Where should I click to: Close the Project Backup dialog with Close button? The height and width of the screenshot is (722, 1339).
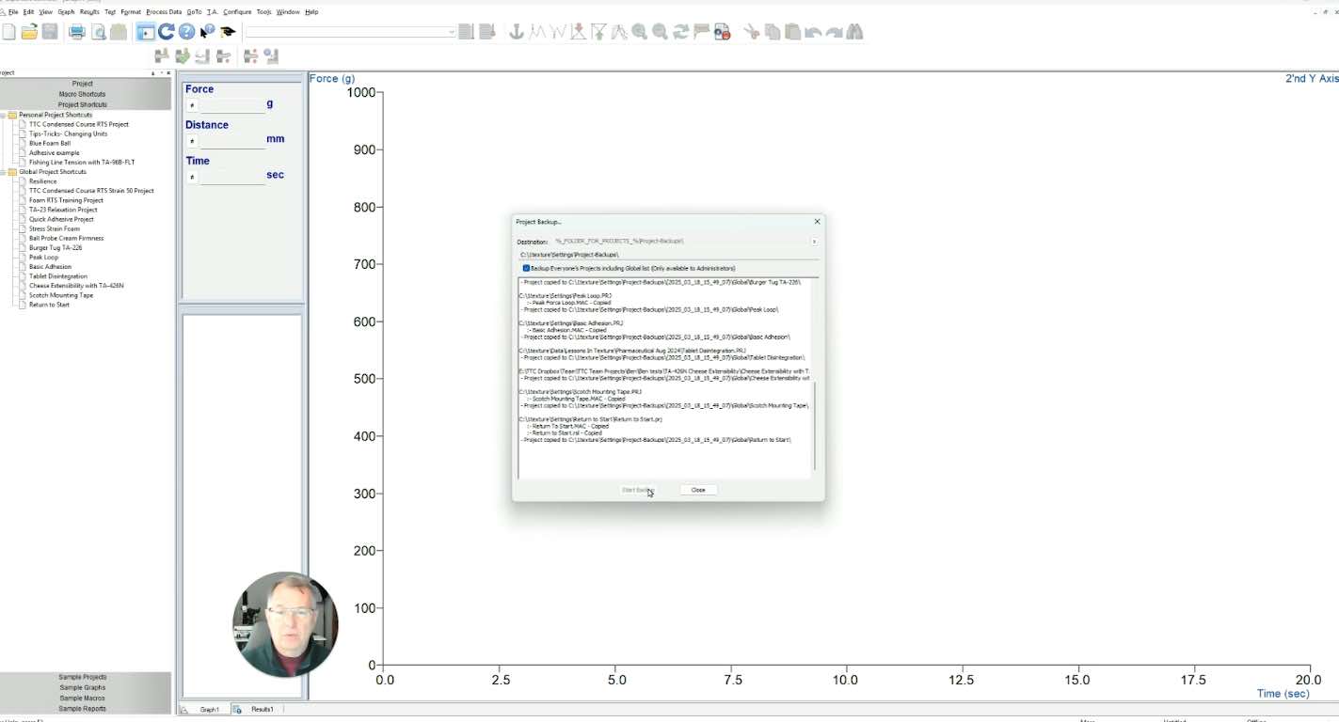click(698, 490)
